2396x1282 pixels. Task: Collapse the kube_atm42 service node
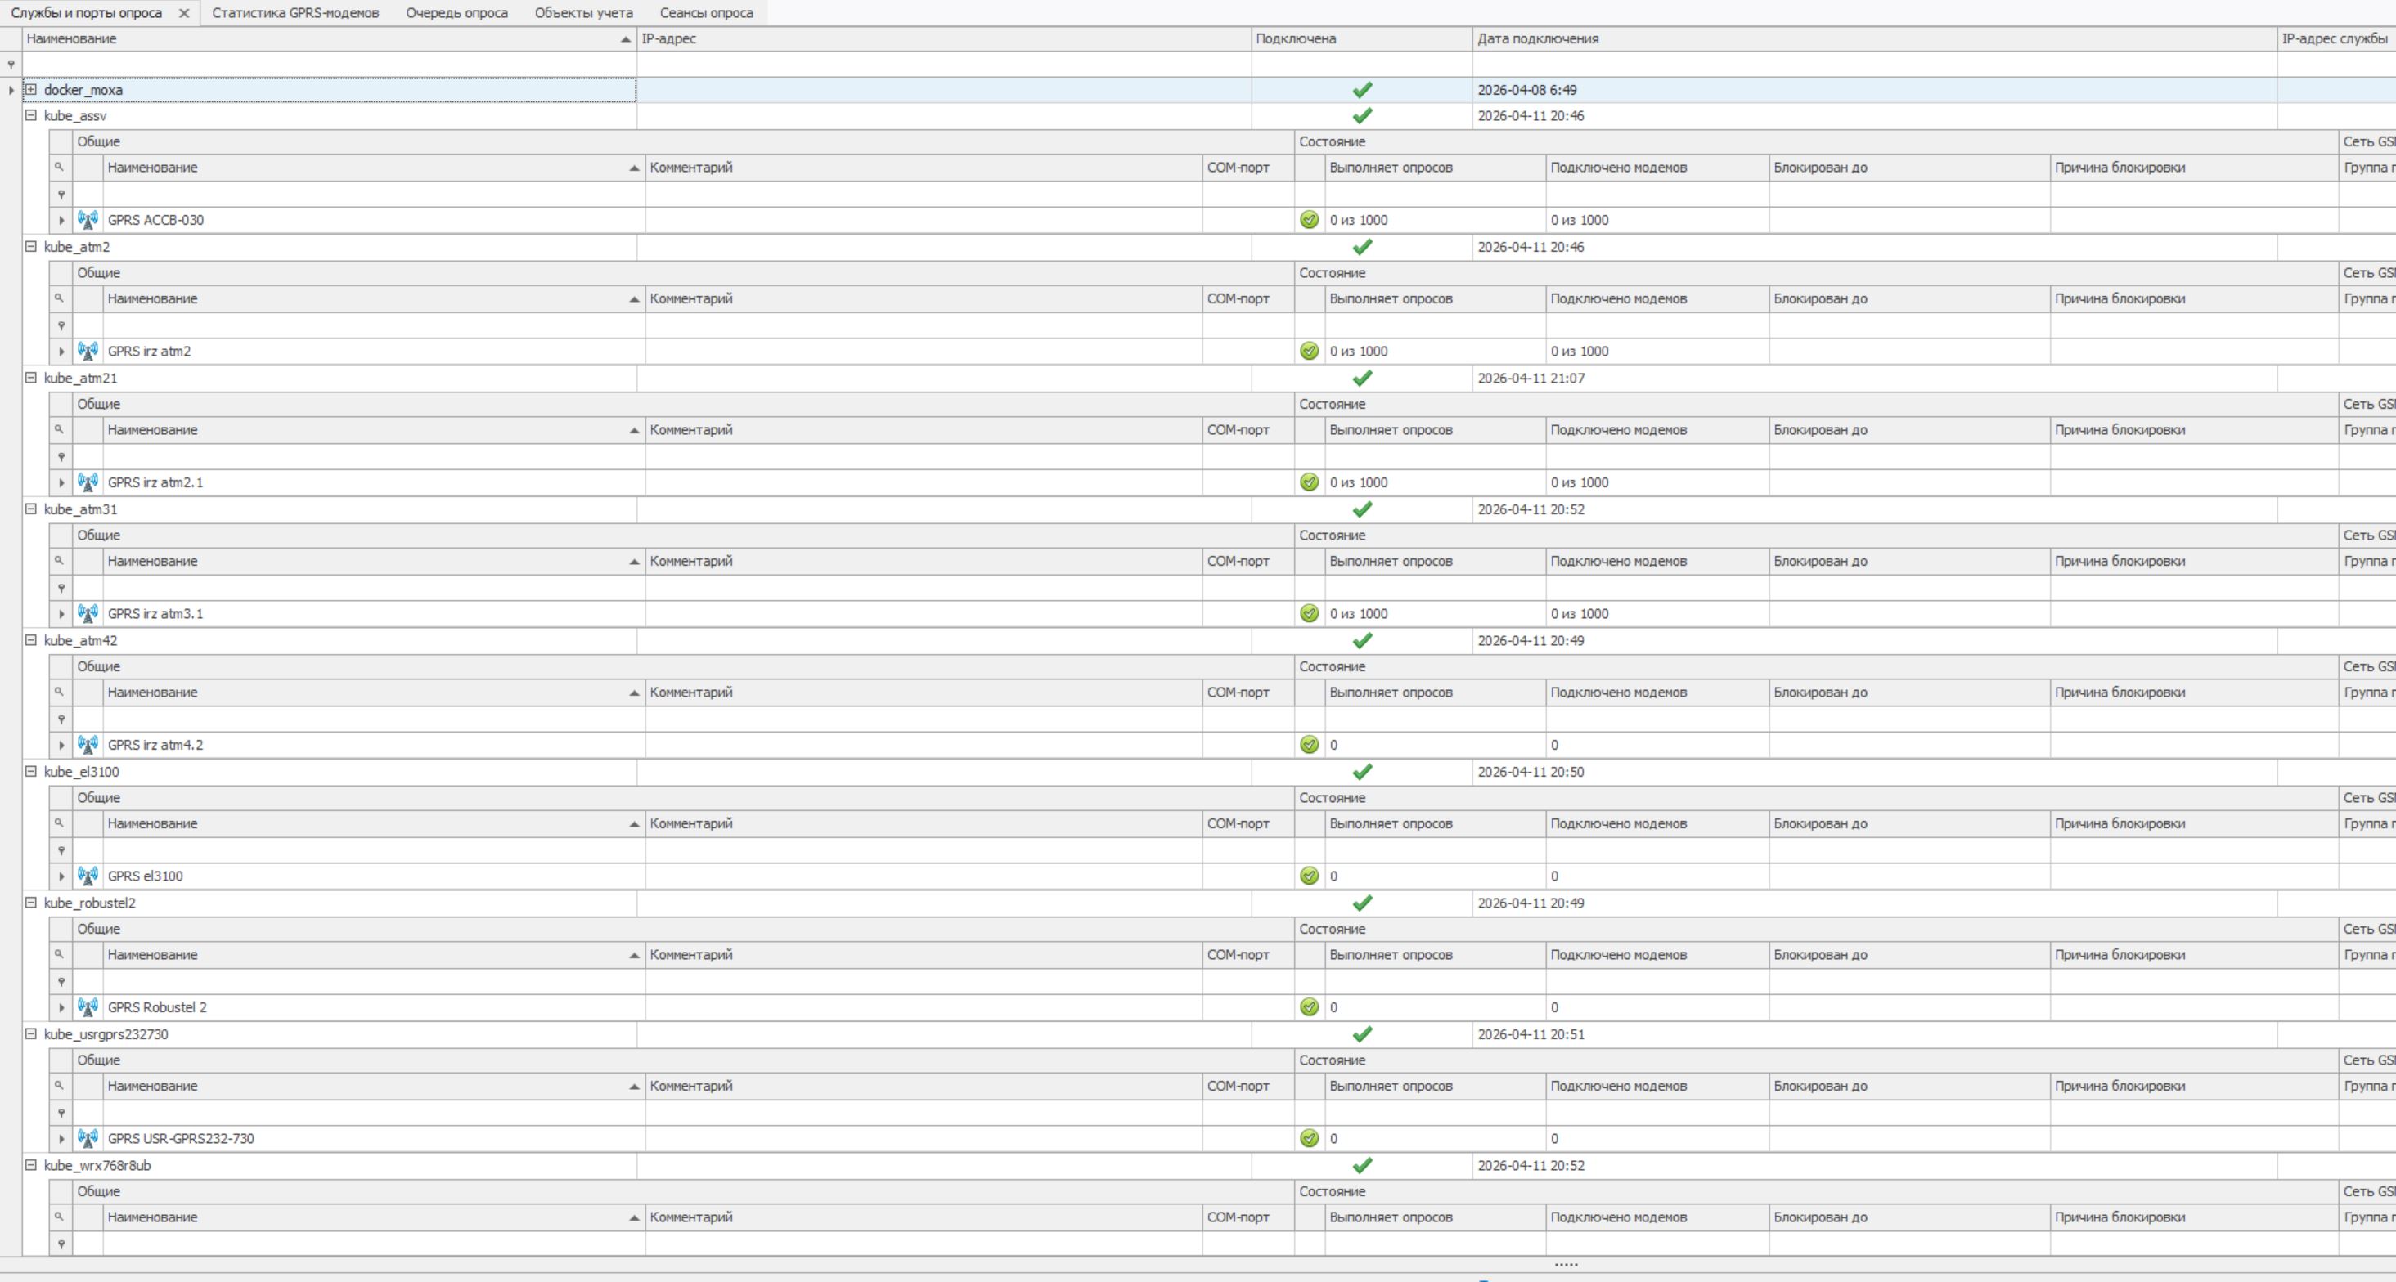click(x=31, y=640)
